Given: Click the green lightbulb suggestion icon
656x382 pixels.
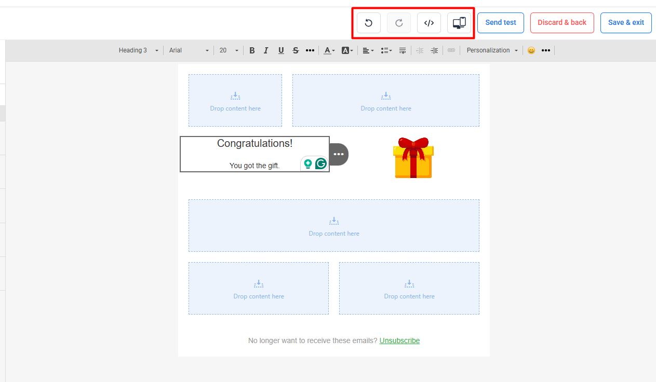Looking at the screenshot, I should click(x=308, y=164).
